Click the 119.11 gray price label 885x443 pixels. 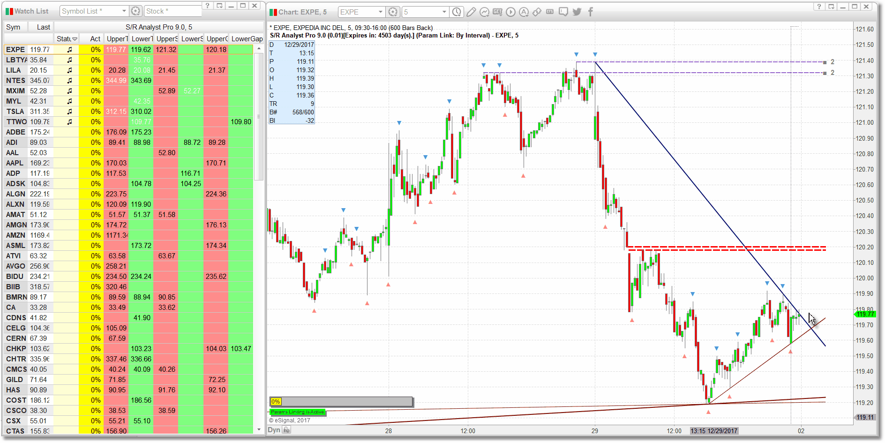(865, 417)
